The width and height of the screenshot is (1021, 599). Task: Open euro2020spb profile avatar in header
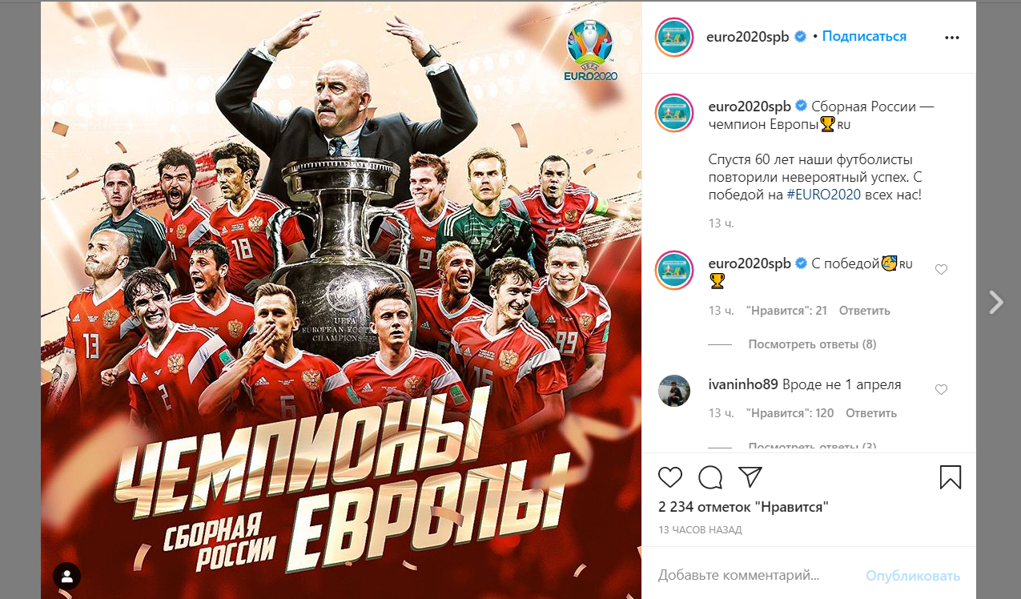point(674,37)
